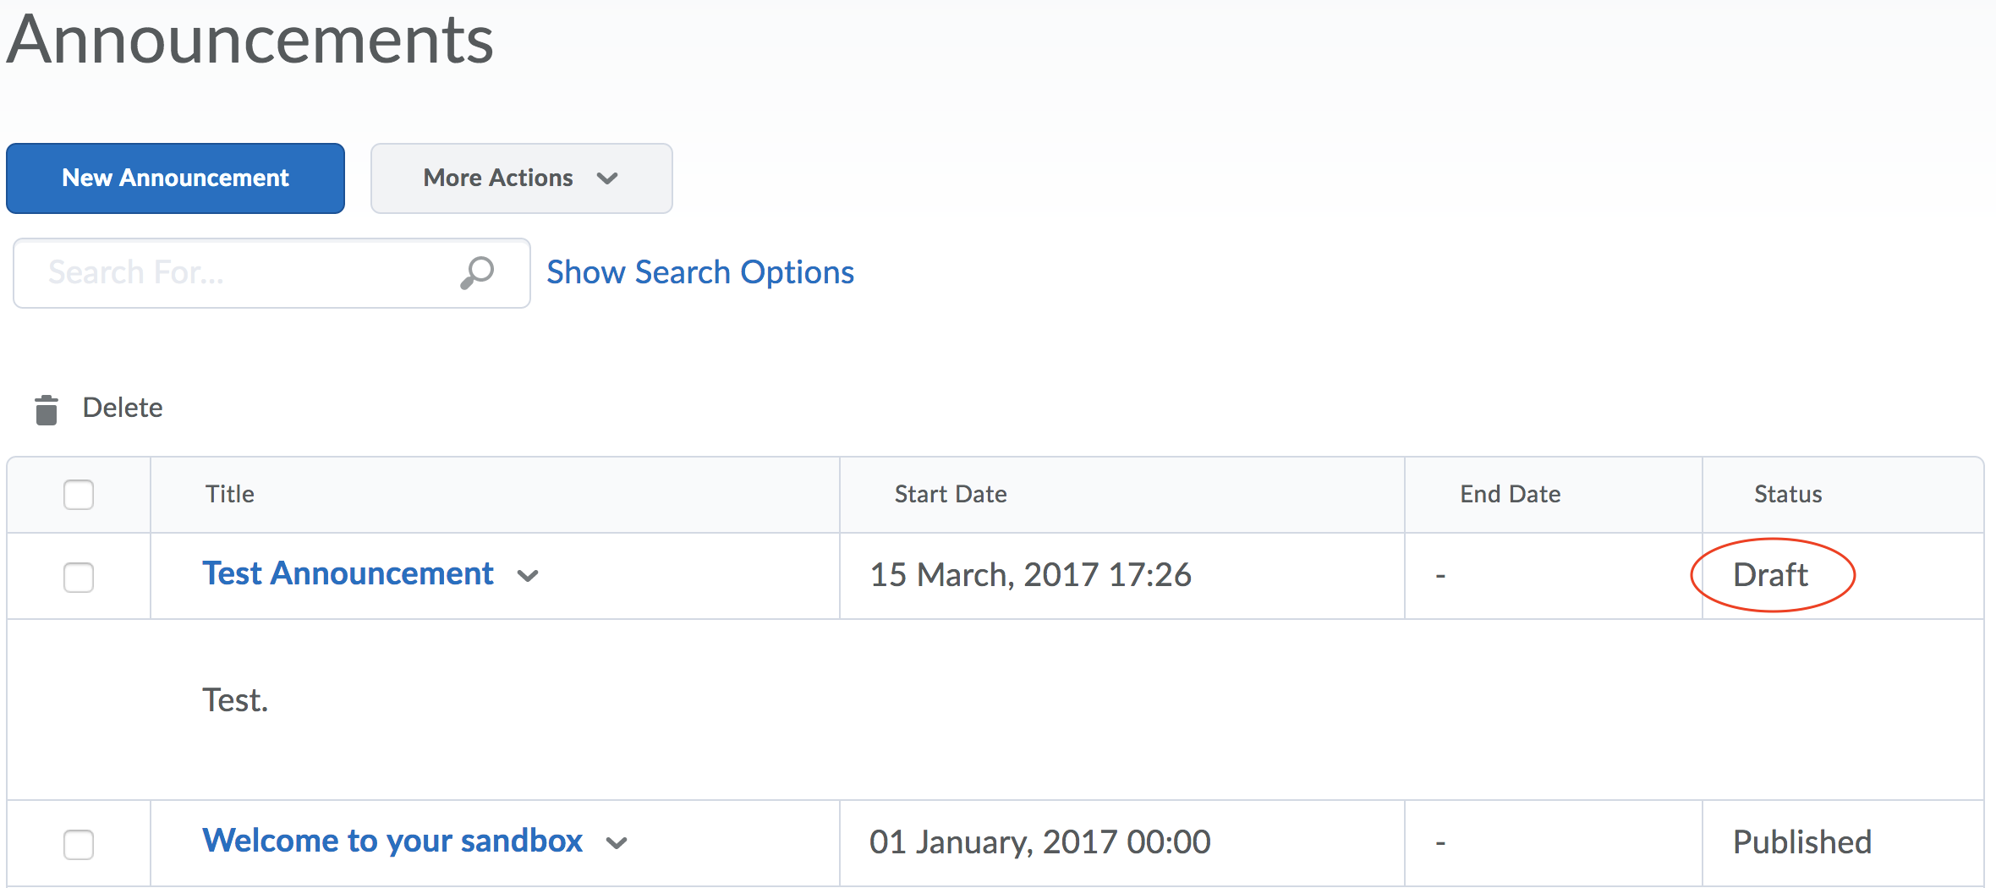Open the Test Announcement link

pyautogui.click(x=348, y=574)
